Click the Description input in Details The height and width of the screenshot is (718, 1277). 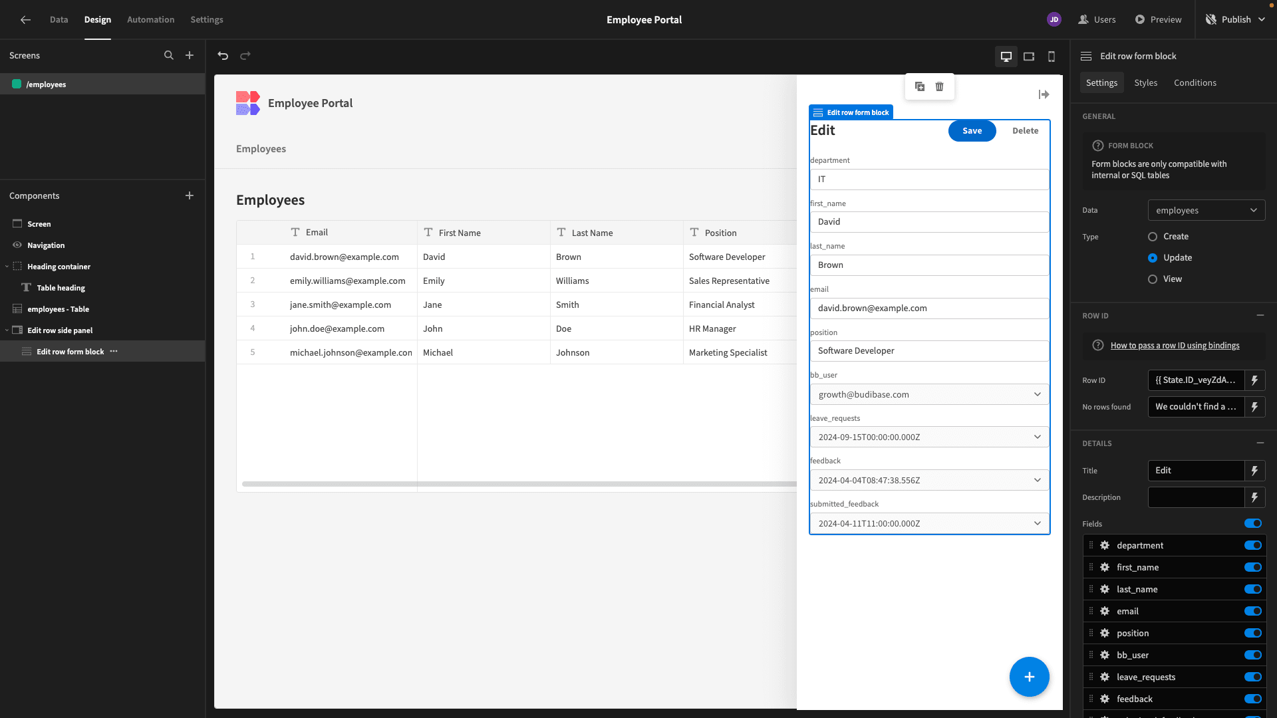coord(1196,497)
